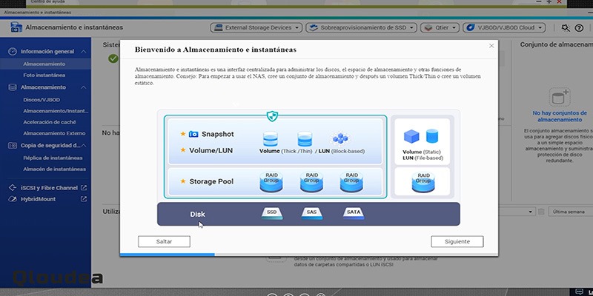Image resolution: width=593 pixels, height=296 pixels.
Task: Click the Saltar button
Action: tap(164, 242)
